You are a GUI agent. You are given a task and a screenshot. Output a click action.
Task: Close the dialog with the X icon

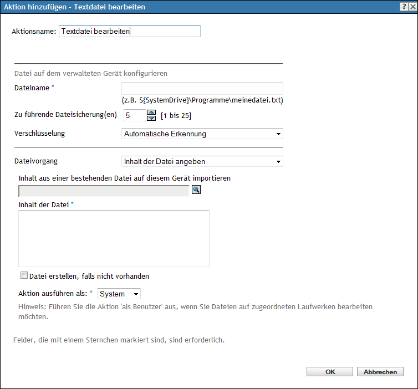[413, 7]
